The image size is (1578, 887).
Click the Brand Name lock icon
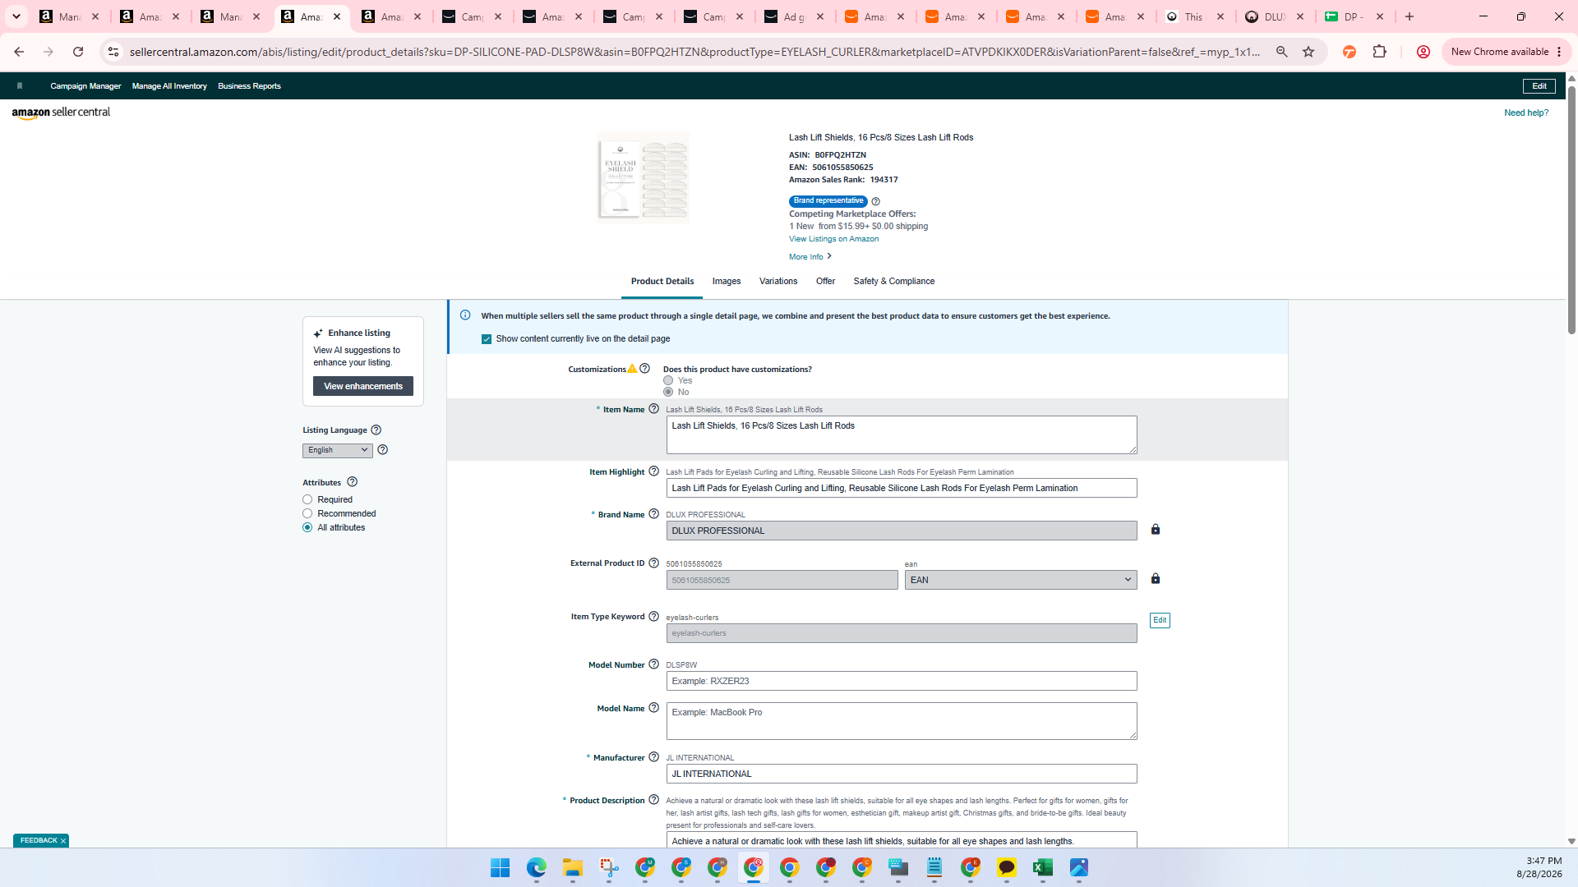1156,530
